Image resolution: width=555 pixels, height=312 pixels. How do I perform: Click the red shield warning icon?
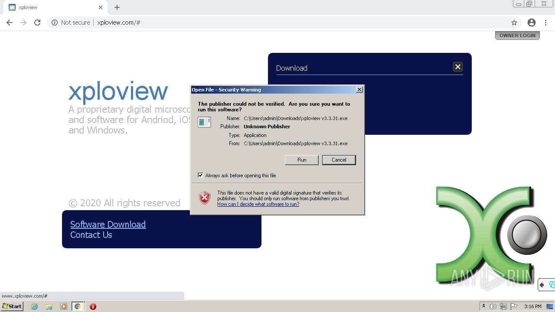click(x=205, y=198)
